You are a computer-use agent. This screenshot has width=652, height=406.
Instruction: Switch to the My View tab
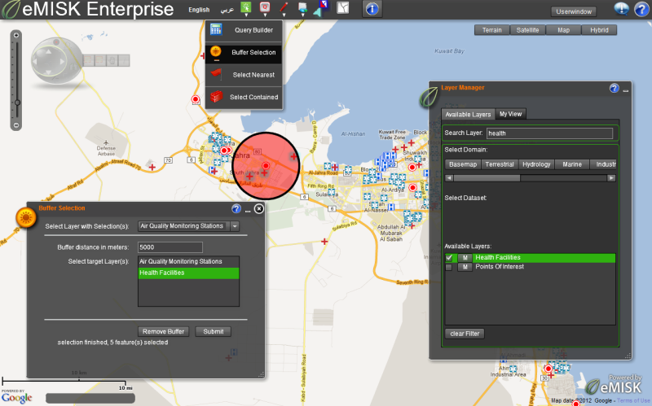click(x=511, y=114)
